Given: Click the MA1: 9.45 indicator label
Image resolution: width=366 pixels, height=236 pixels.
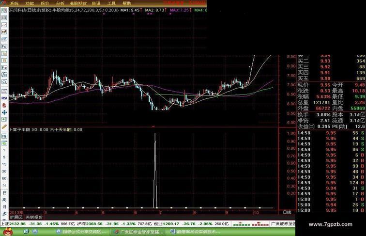Looking at the screenshot, I should pyautogui.click(x=131, y=10).
